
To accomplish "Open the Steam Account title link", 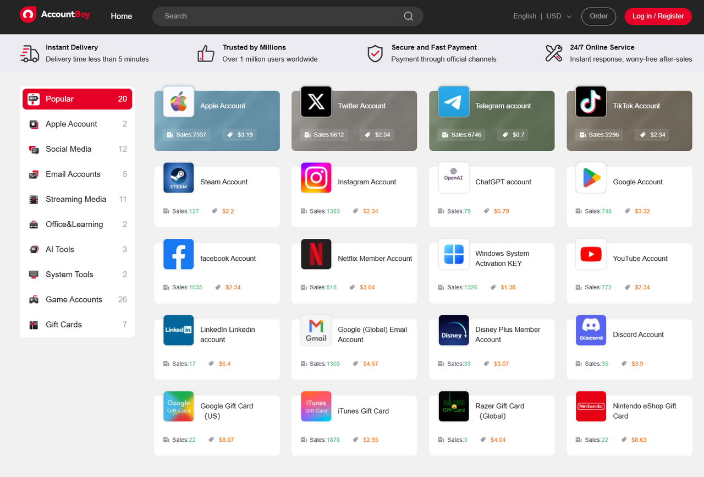I will (x=224, y=182).
